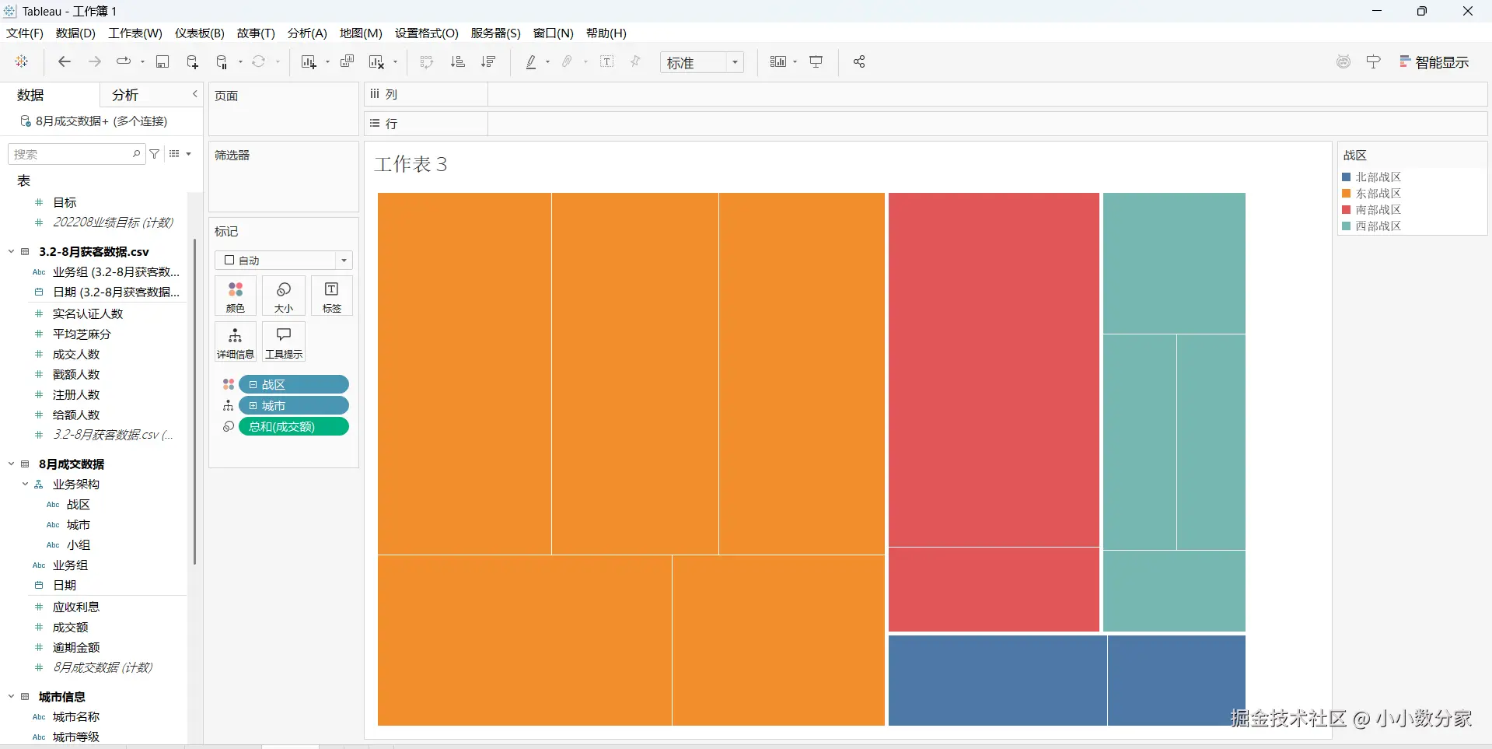Open the 地图(M) menu
Screen dimensions: 1492x749
(x=361, y=33)
